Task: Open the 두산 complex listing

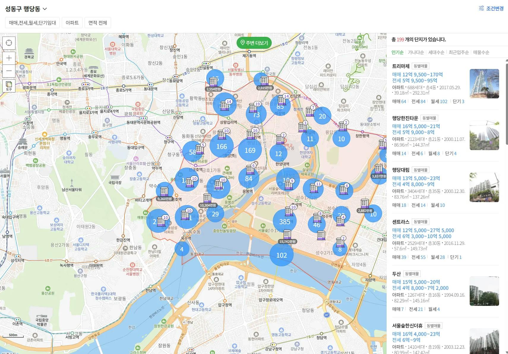Action: (x=396, y=274)
